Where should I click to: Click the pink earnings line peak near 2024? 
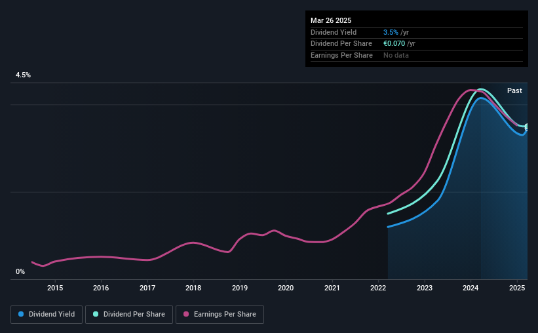point(470,90)
